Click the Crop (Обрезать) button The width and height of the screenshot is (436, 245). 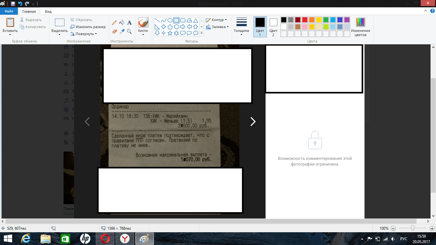[x=81, y=20]
